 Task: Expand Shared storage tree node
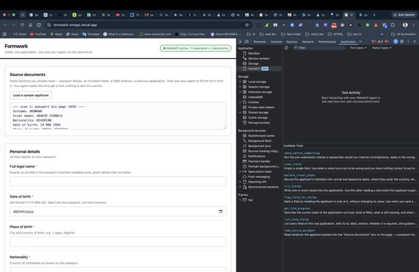click(240, 112)
